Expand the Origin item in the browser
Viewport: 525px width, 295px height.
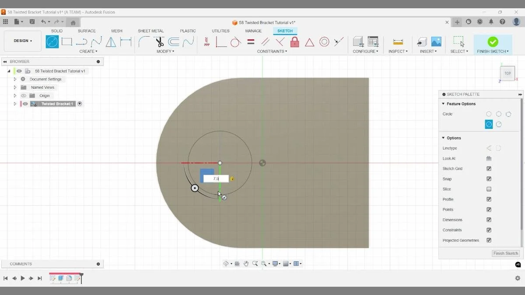pos(14,95)
